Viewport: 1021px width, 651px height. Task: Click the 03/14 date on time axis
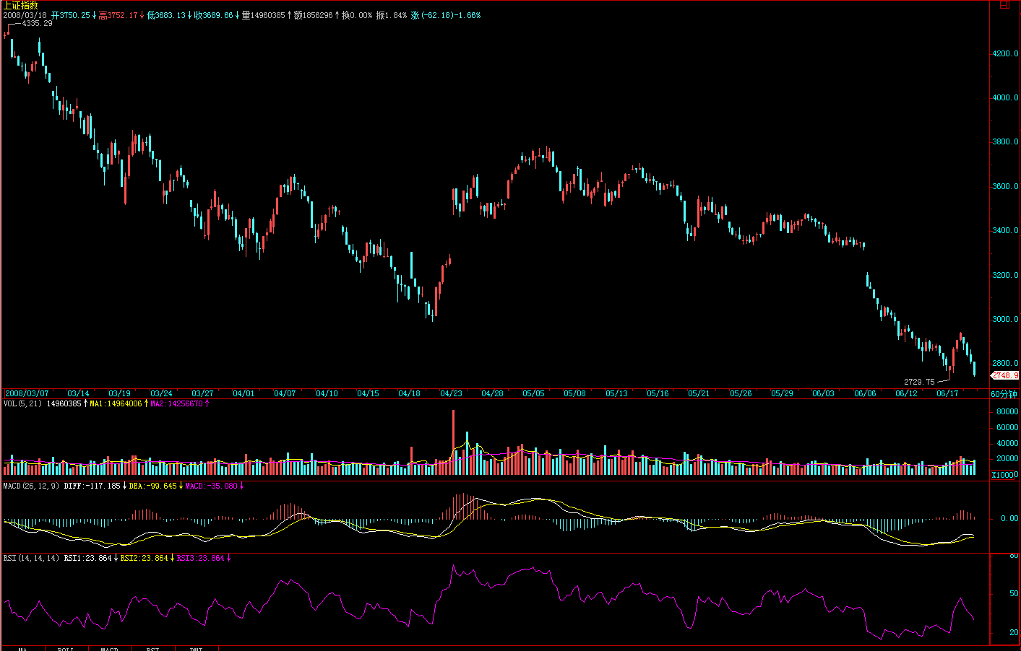(78, 394)
